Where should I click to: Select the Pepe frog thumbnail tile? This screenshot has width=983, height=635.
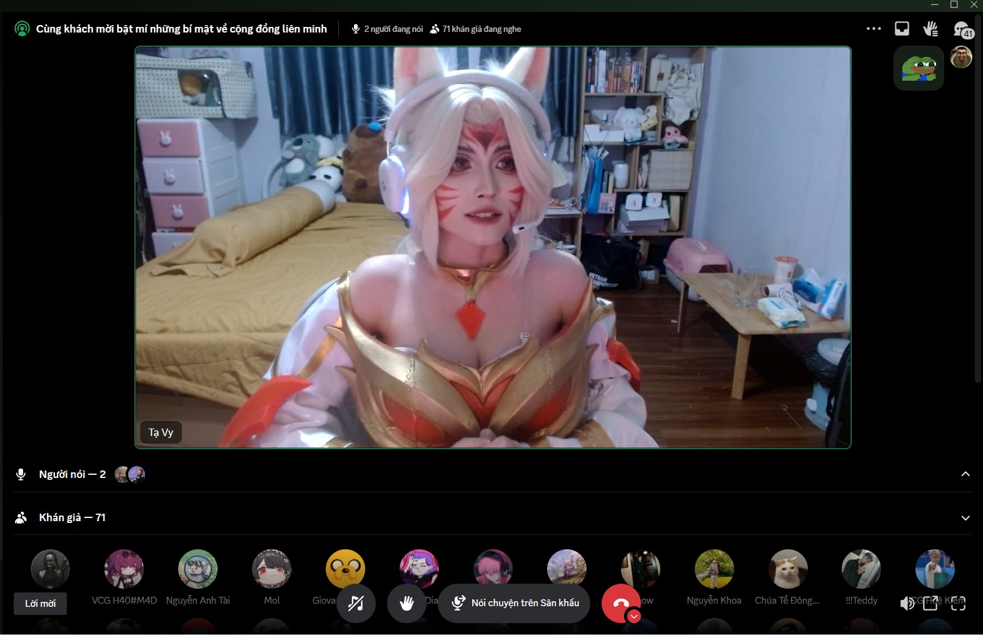point(919,68)
